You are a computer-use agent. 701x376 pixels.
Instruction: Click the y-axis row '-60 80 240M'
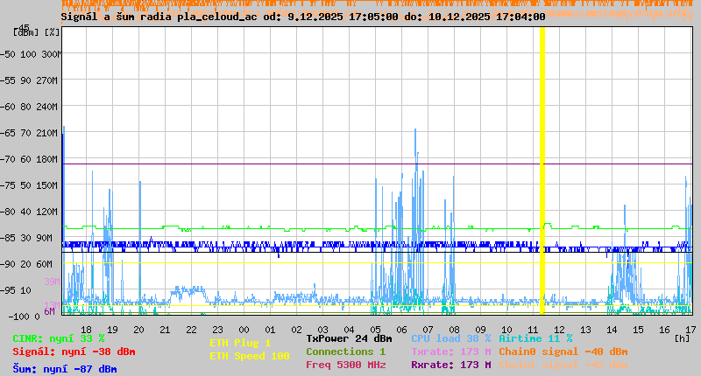29,107
